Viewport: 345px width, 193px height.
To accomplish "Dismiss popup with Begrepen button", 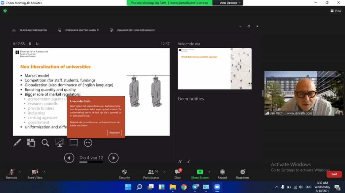I will coord(115,133).
